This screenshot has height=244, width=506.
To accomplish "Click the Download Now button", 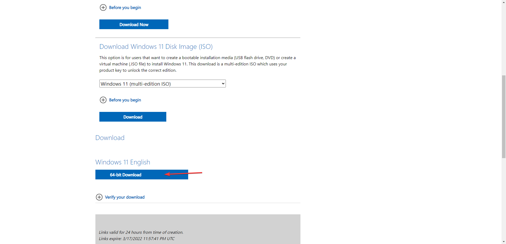I will click(x=134, y=24).
